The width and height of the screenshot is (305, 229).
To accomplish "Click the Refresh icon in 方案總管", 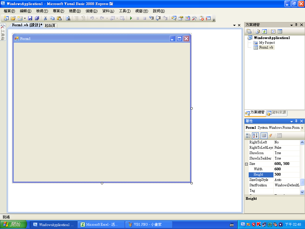I will (264, 31).
